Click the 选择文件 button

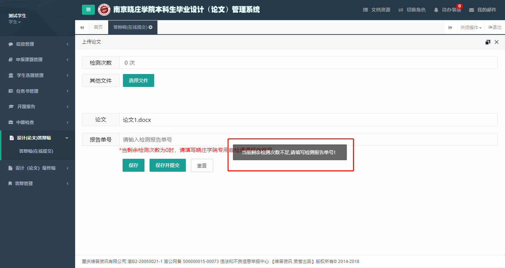click(x=138, y=80)
